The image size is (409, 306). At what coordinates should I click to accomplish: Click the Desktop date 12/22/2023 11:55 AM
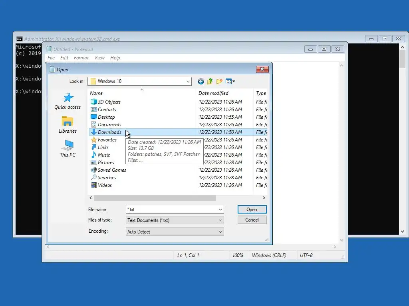click(x=220, y=117)
